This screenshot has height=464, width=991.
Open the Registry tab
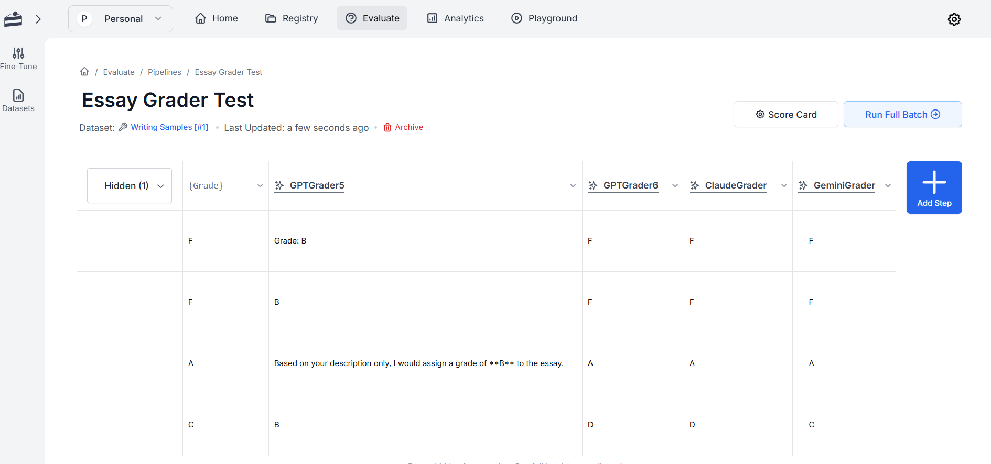coord(292,18)
